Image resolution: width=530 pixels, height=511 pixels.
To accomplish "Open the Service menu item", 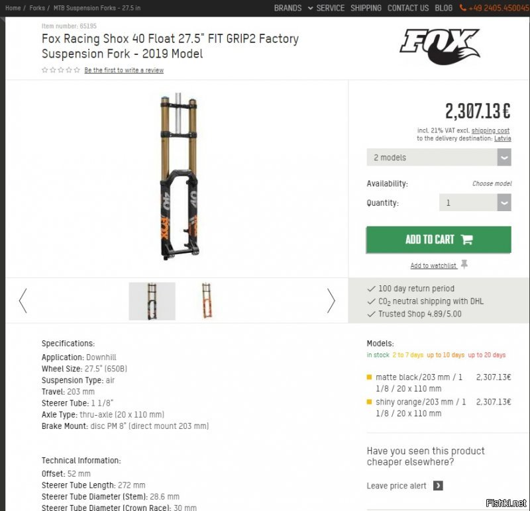I will coord(330,8).
